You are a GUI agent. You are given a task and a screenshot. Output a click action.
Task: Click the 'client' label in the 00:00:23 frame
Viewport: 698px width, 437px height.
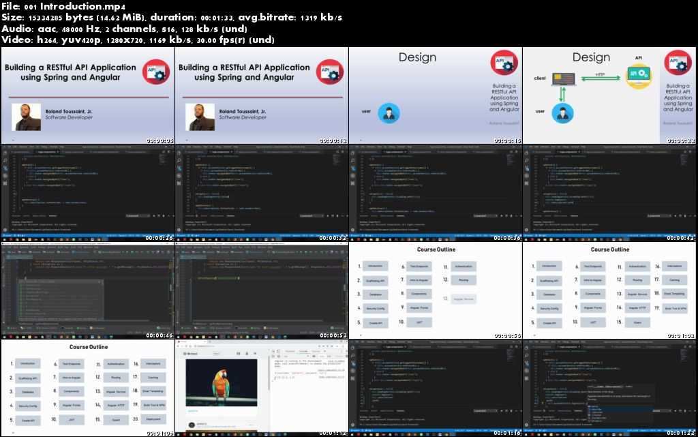tap(540, 78)
